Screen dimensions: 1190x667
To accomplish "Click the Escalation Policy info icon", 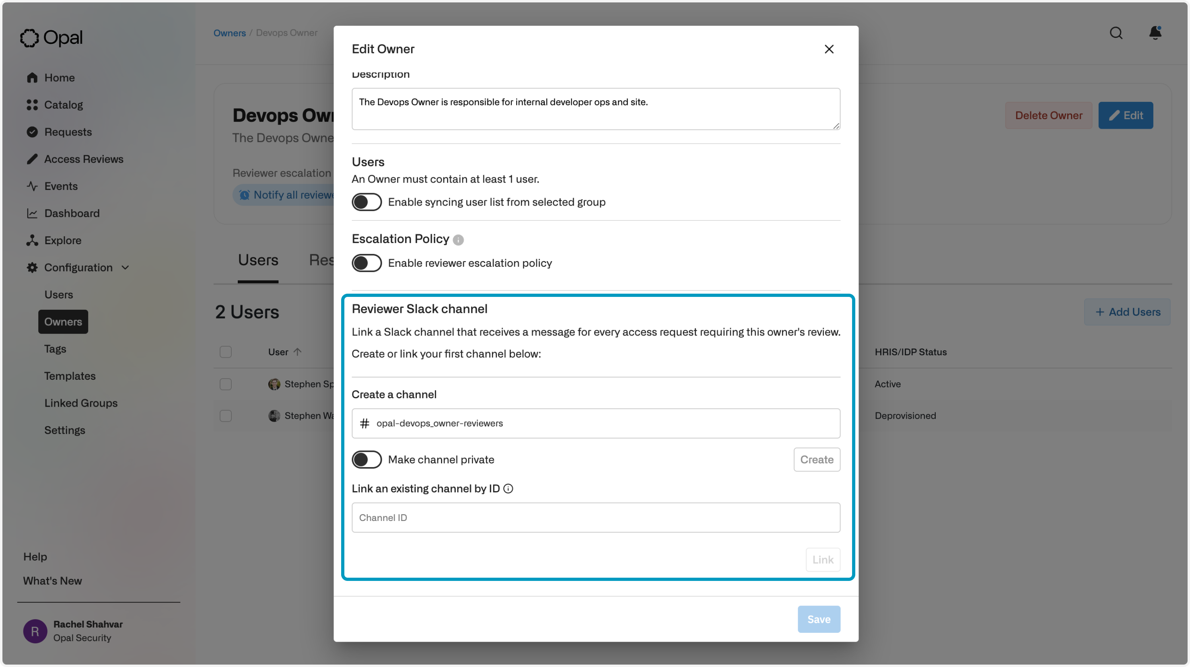I will tap(458, 240).
